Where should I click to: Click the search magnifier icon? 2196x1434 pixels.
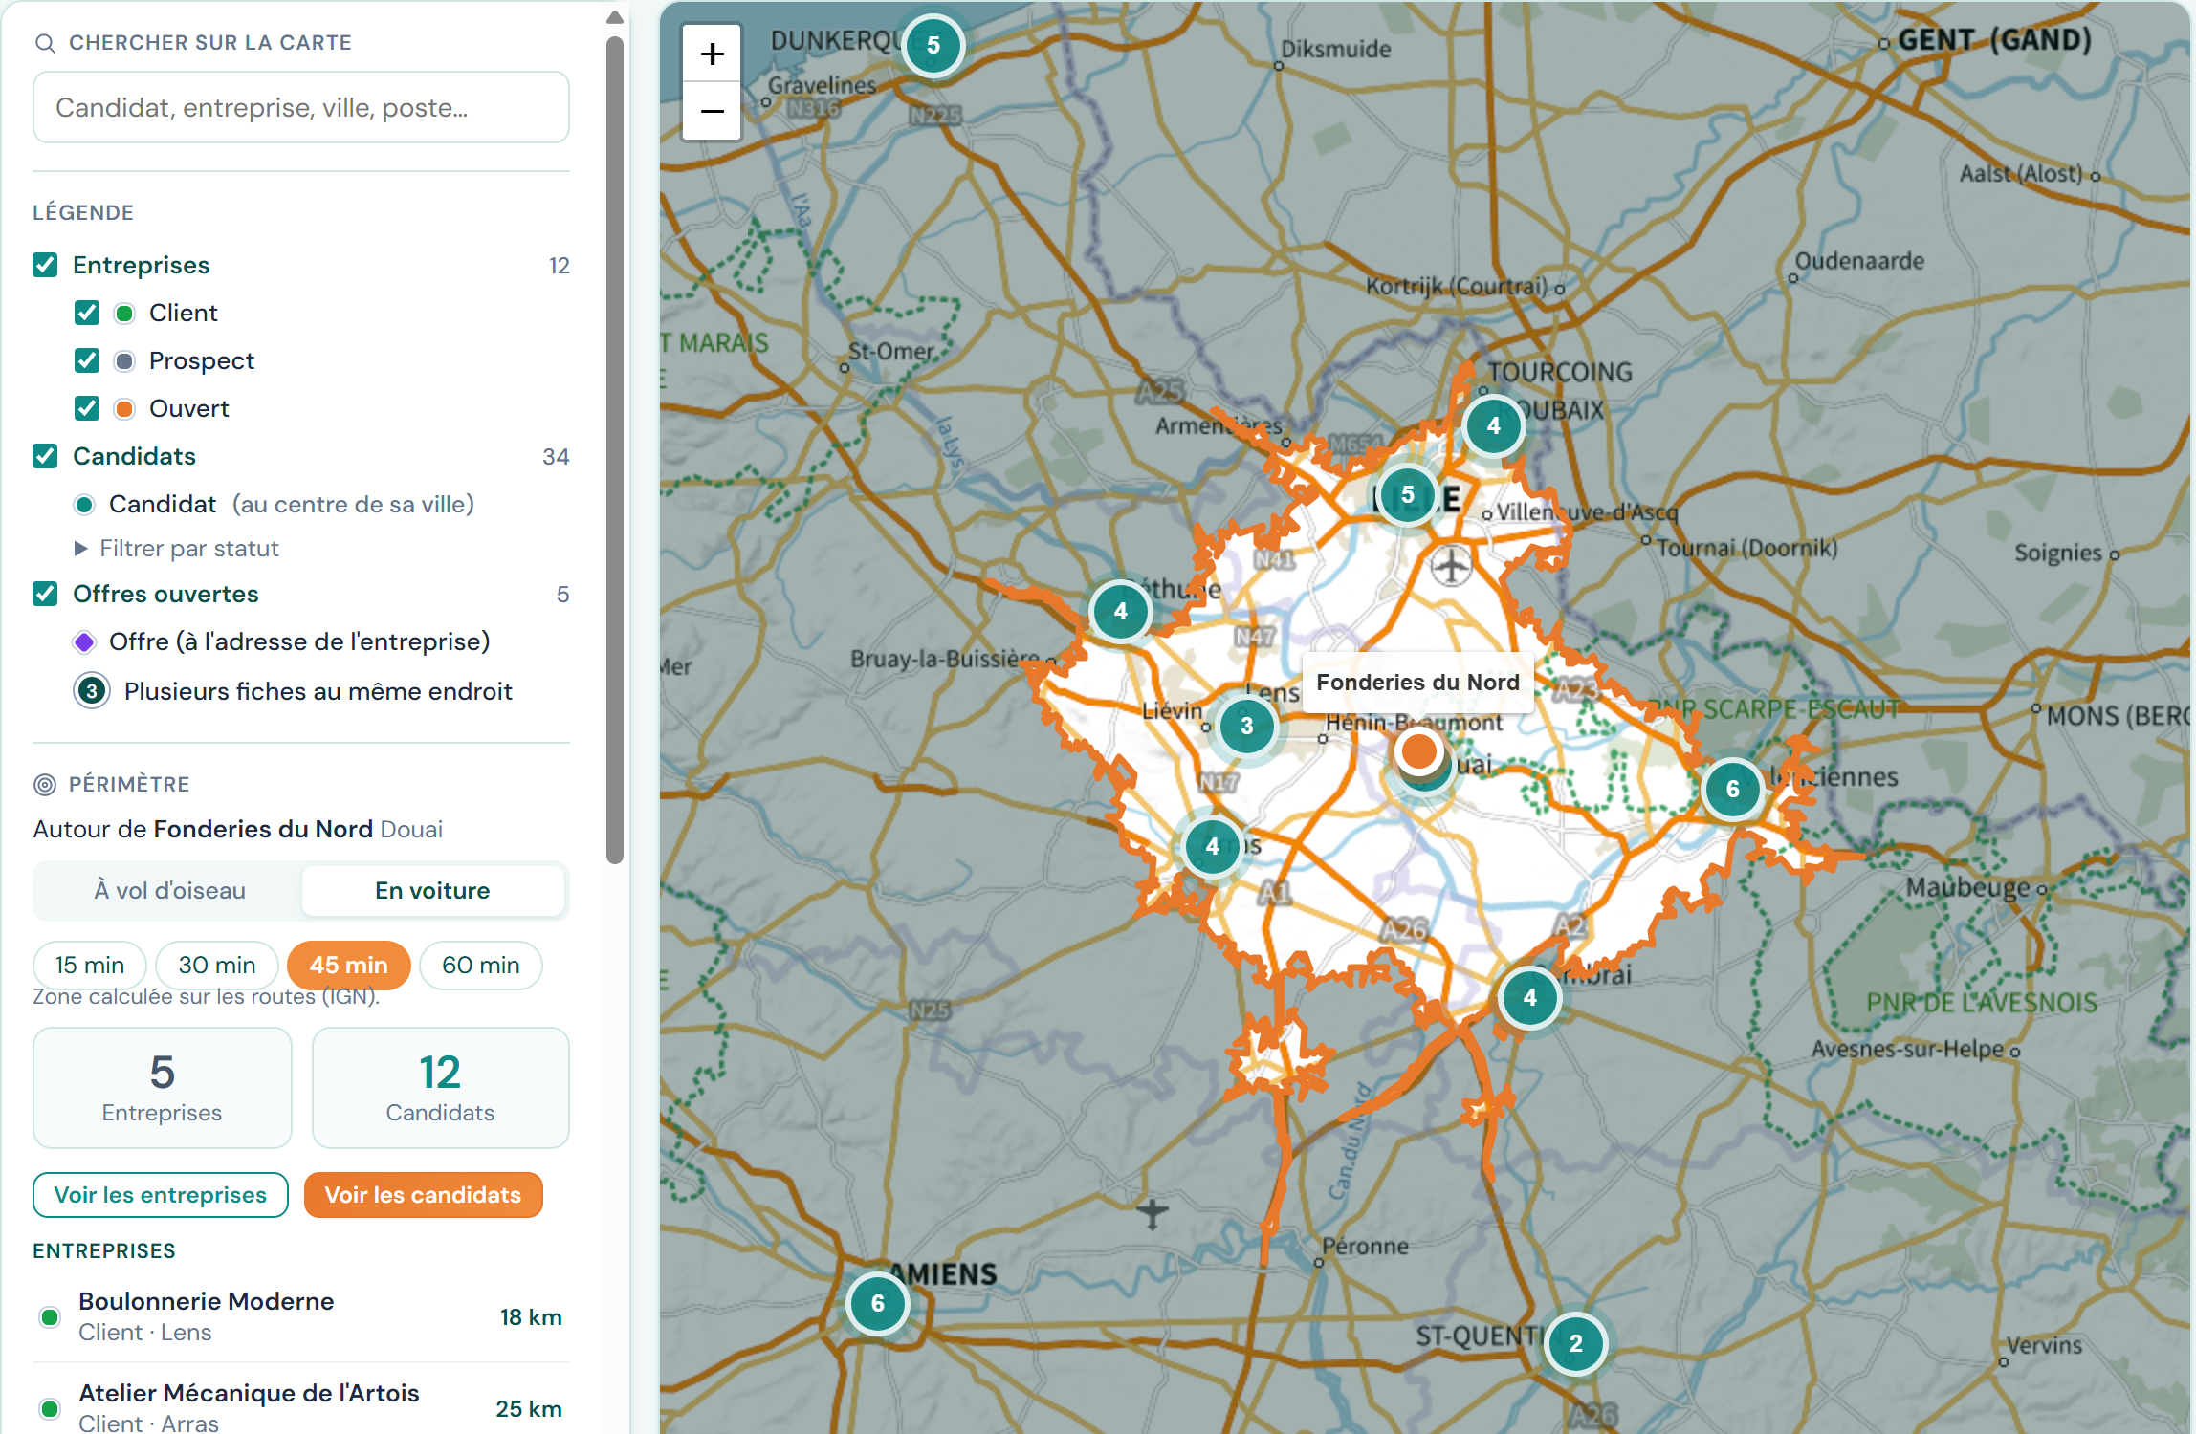(x=45, y=43)
